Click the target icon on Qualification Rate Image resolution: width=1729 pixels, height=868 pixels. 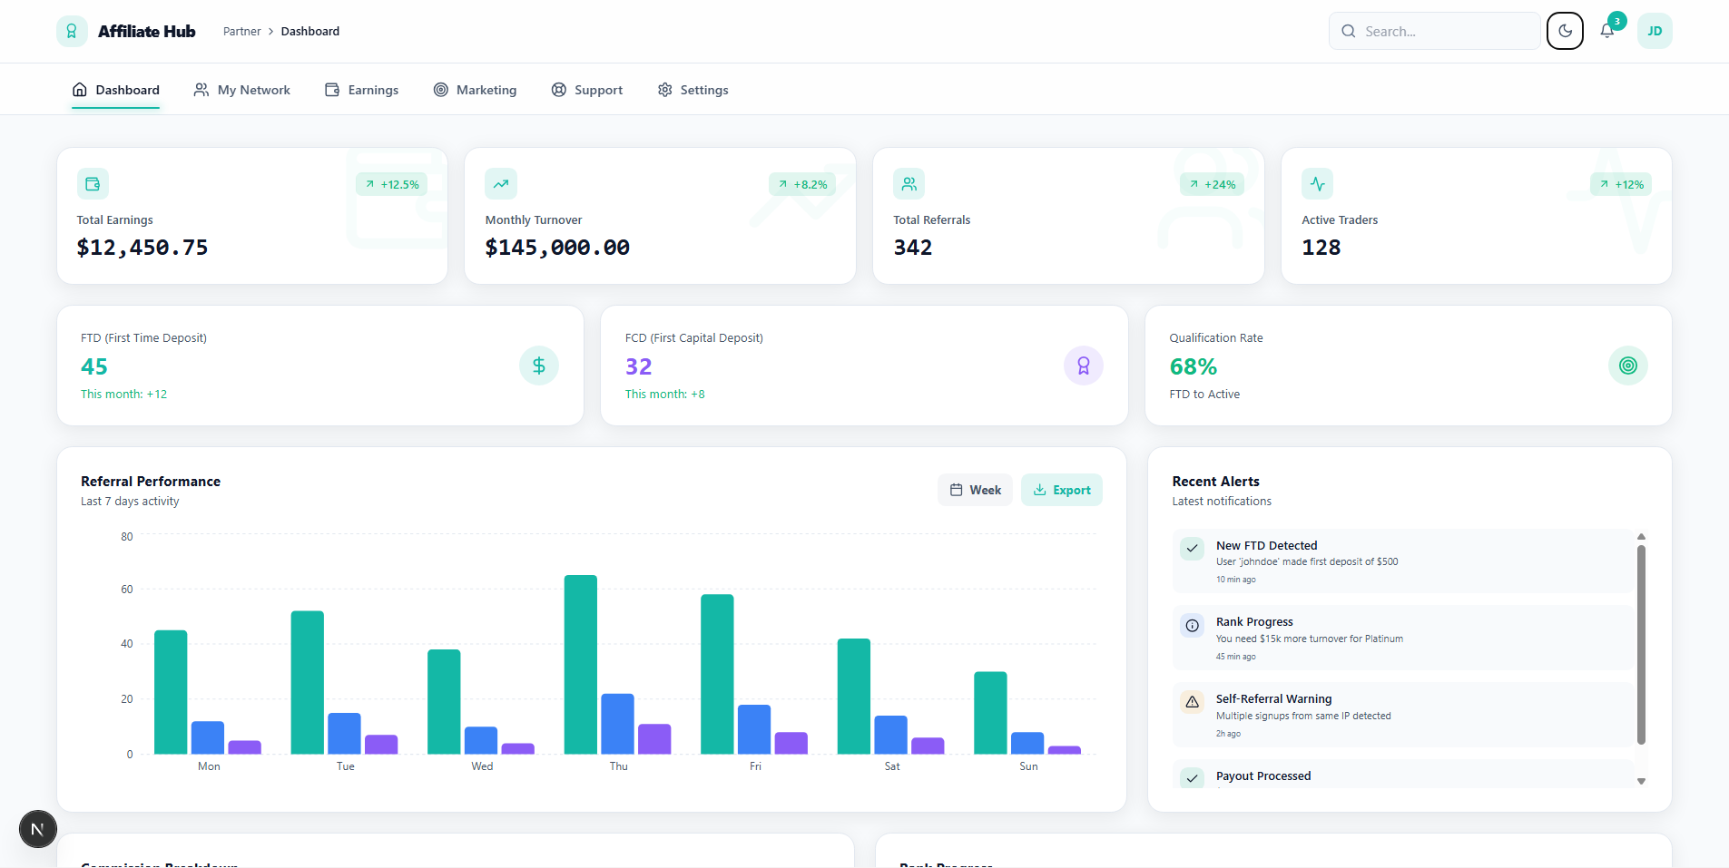point(1627,366)
